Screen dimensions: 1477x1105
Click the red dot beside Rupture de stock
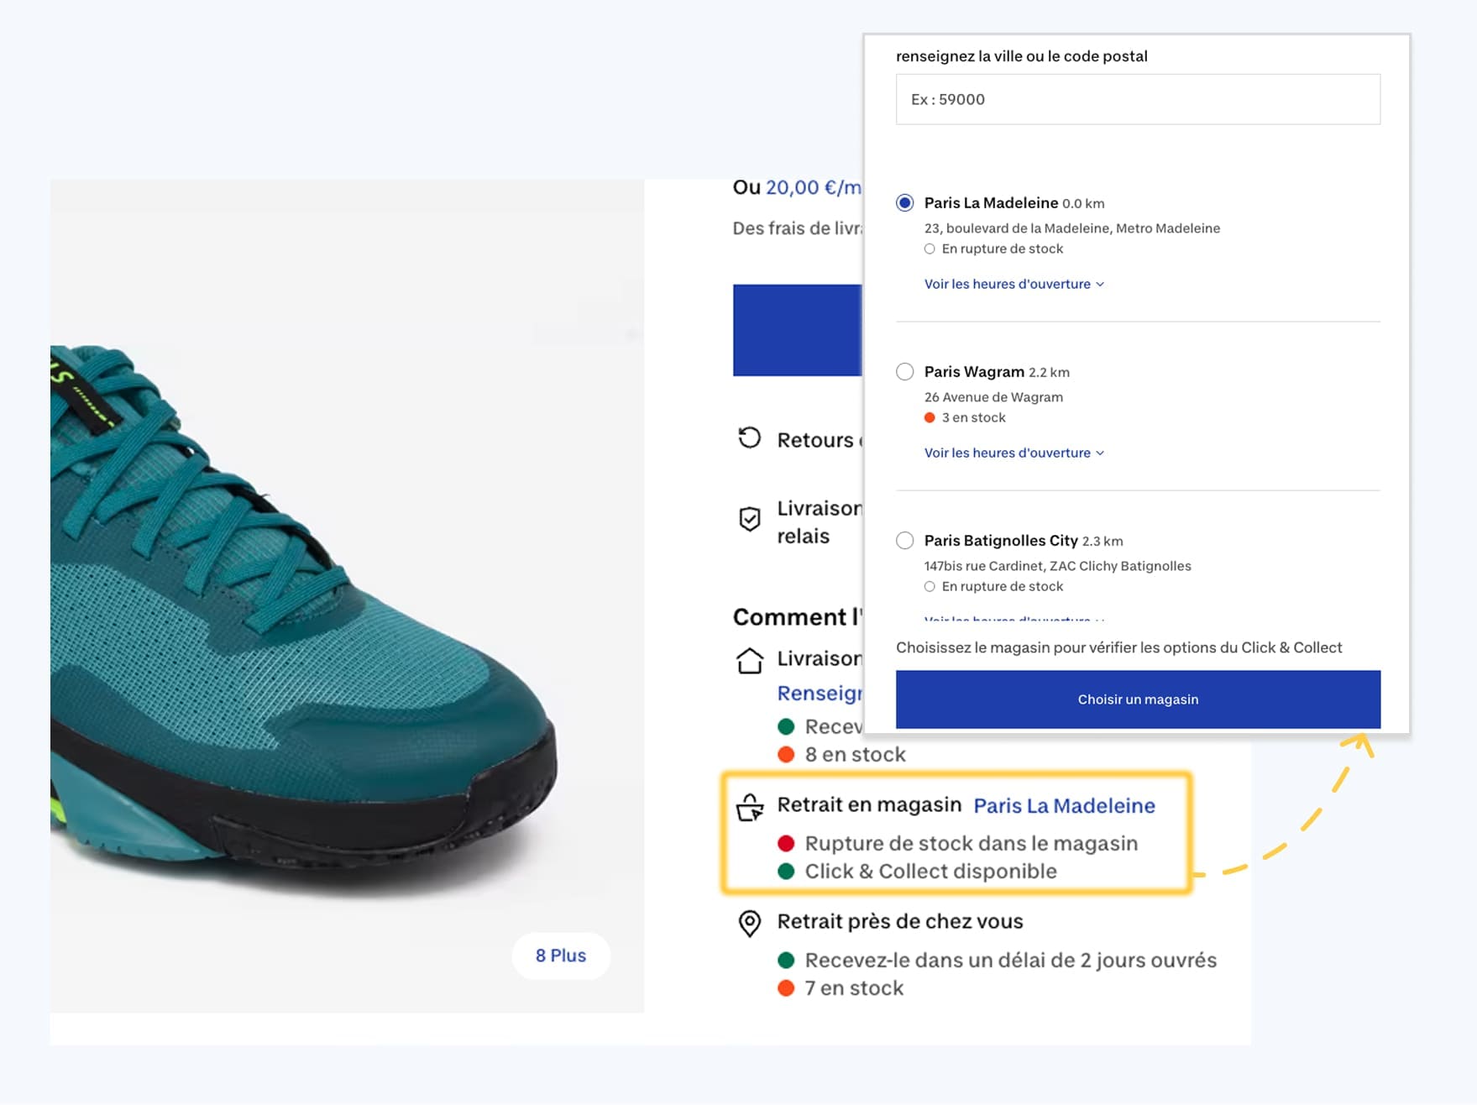pos(787,843)
